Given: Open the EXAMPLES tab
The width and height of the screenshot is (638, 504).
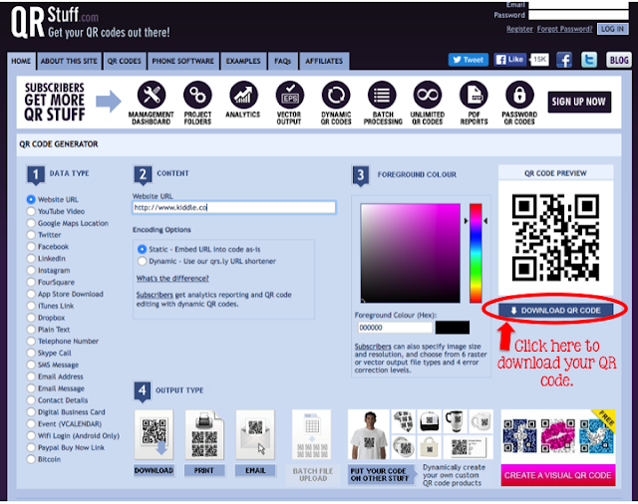Looking at the screenshot, I should point(243,62).
